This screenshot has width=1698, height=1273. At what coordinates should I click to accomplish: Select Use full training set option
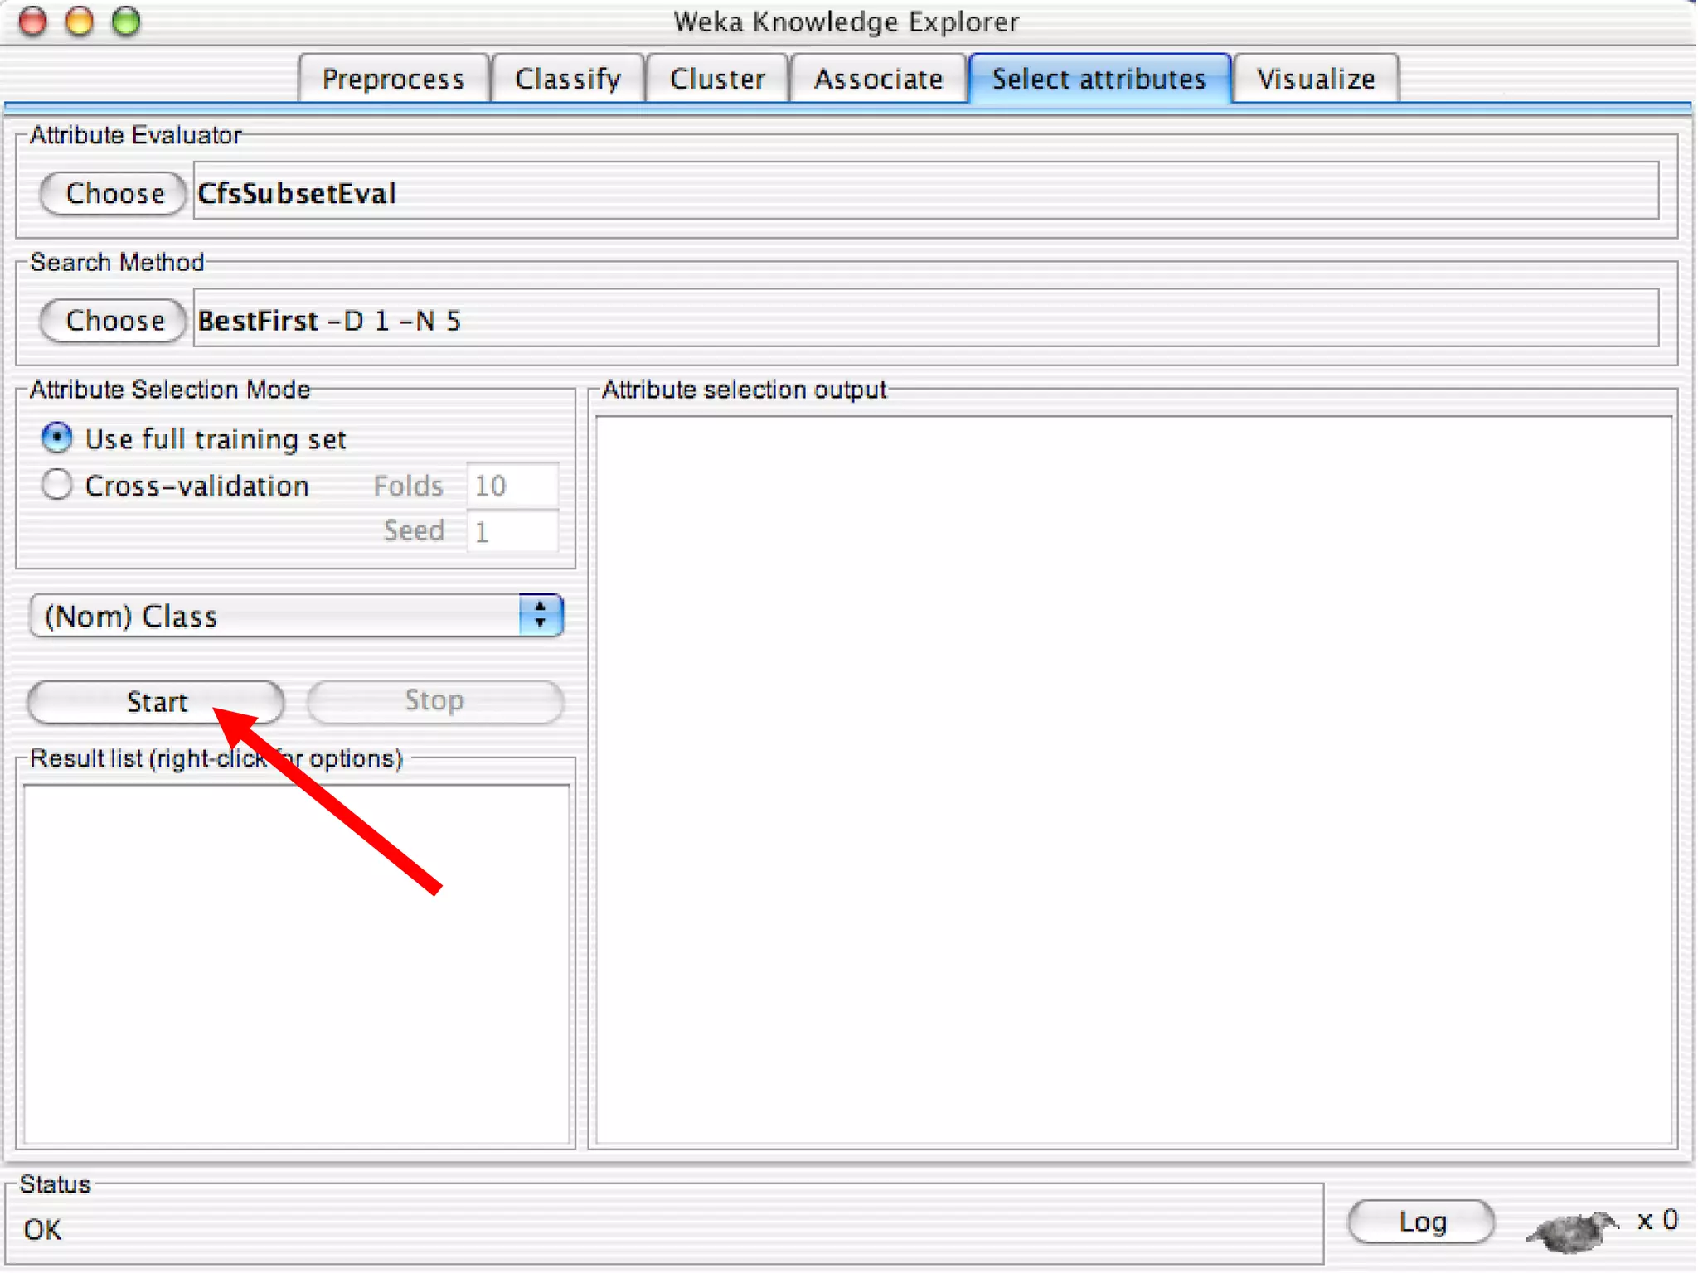(x=56, y=438)
